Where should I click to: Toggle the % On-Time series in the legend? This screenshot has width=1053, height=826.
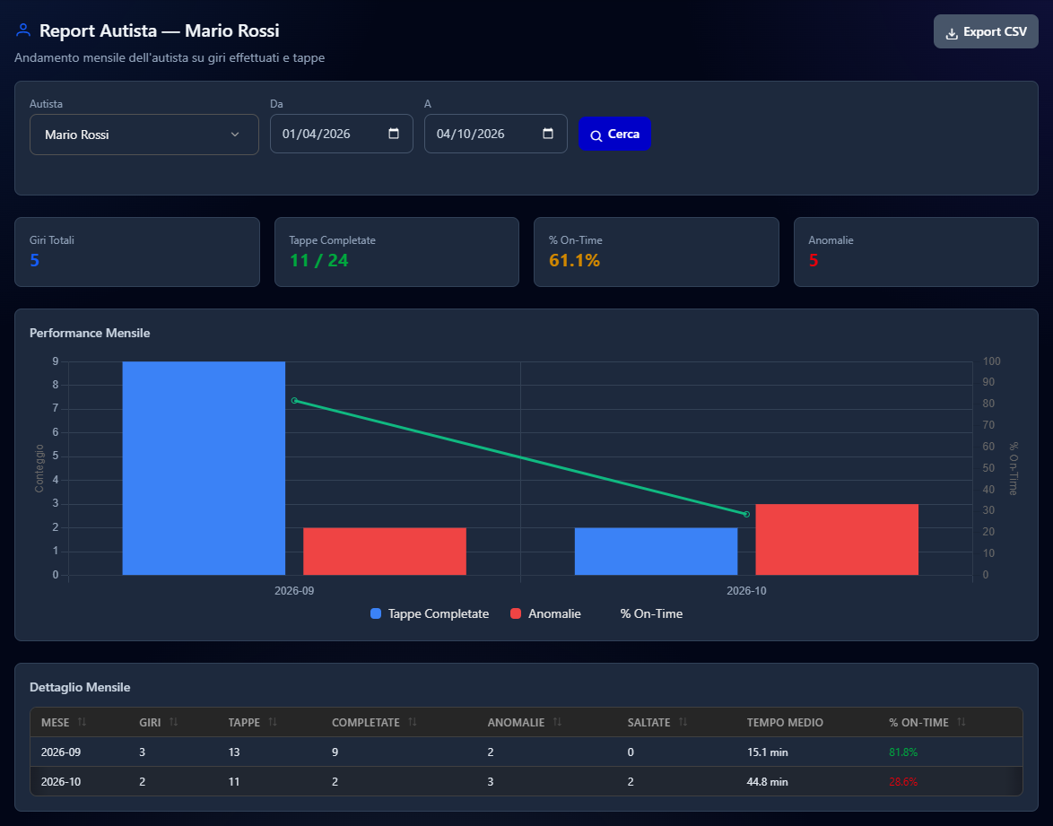(x=651, y=613)
